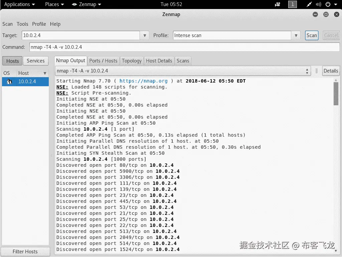
Task: Click 'NSE: Script Pre-scanning.' line
Action: click(94, 93)
